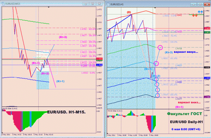Image resolution: width=211 pixels, height=138 pixels.
Task: Click the '1.4612 - 200.0%' Fibonacci label
Action: click(x=88, y=52)
